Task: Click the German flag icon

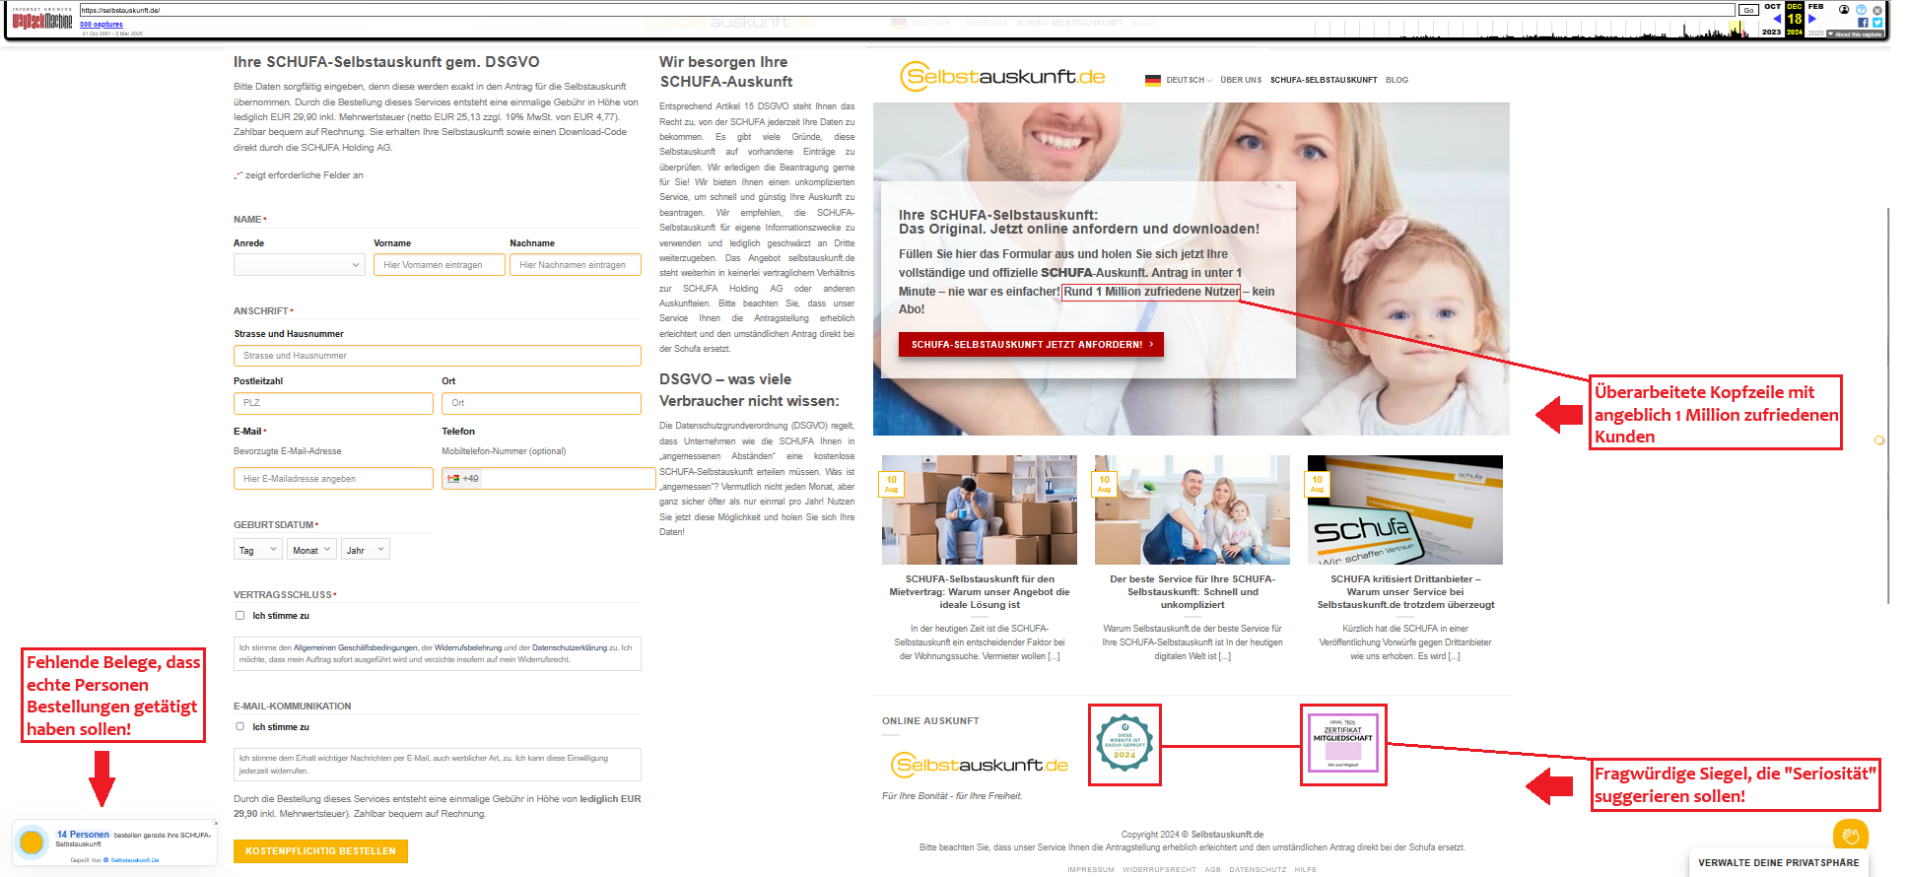Action: [x=1152, y=81]
